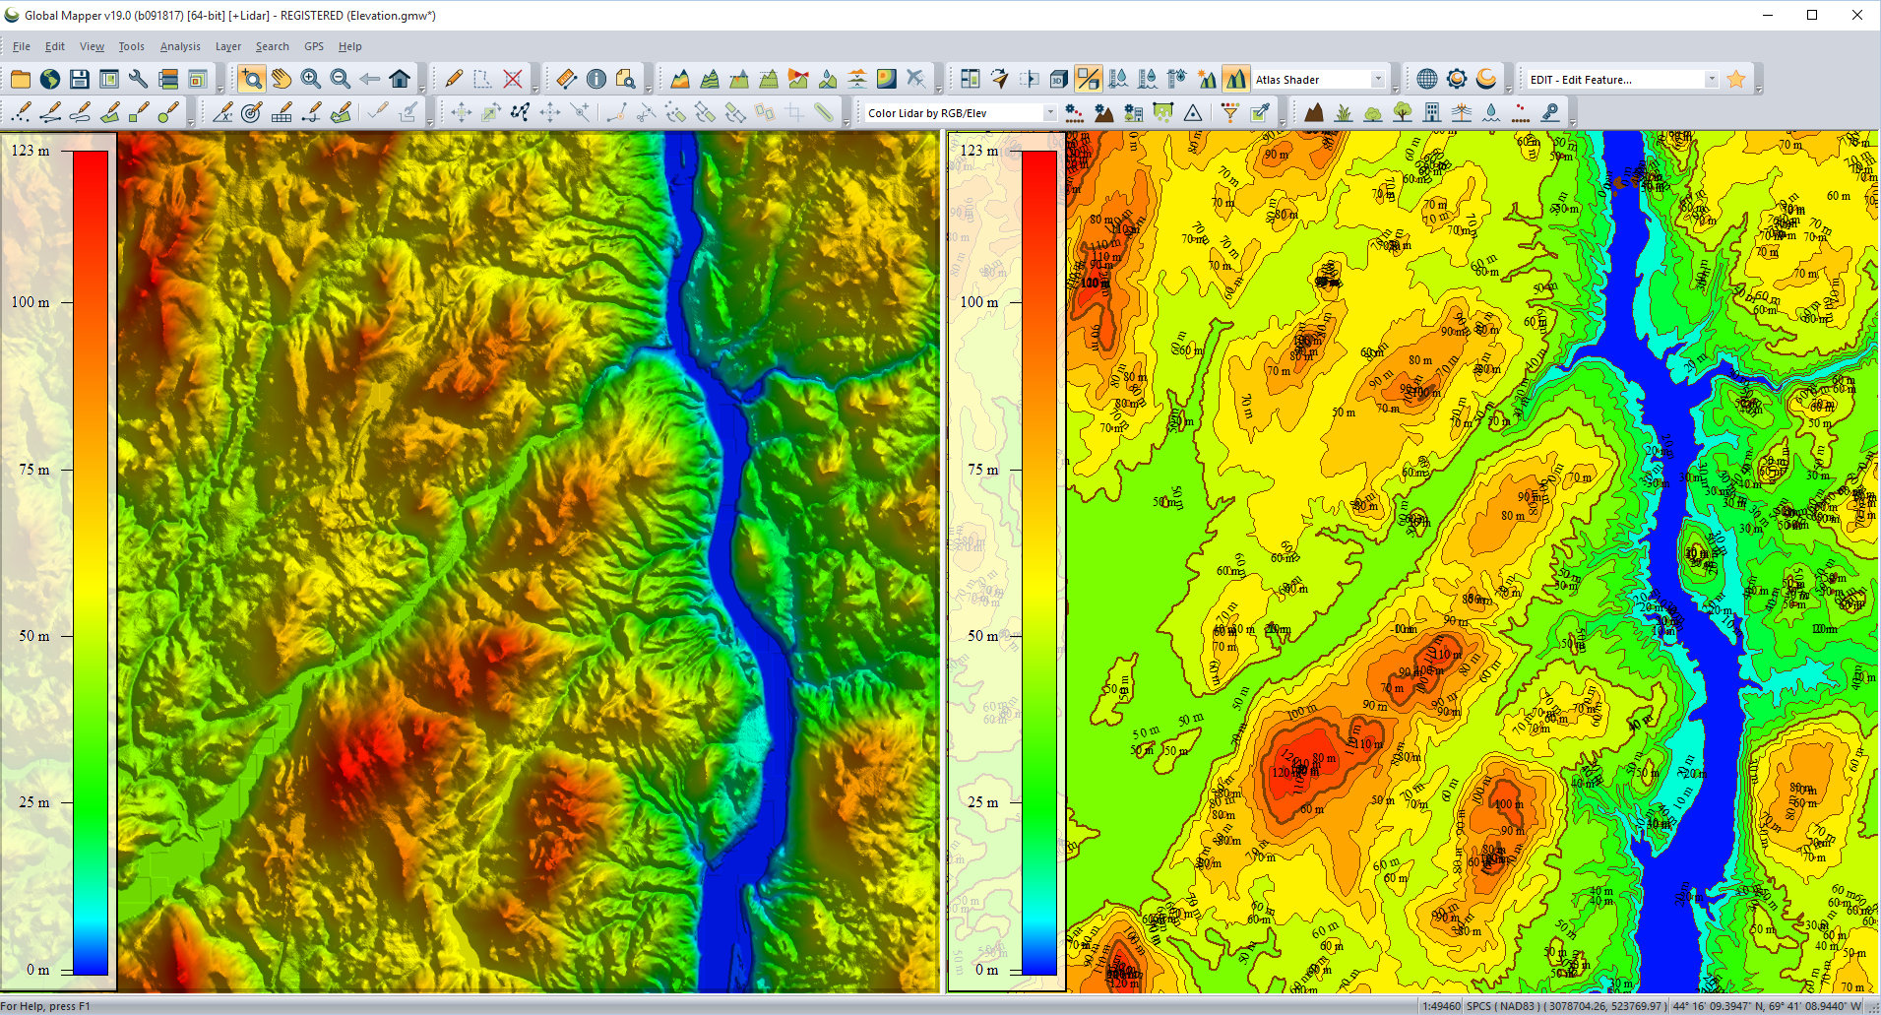Click the Home full view icon
Viewport: 1881px width, 1015px height.
(400, 80)
